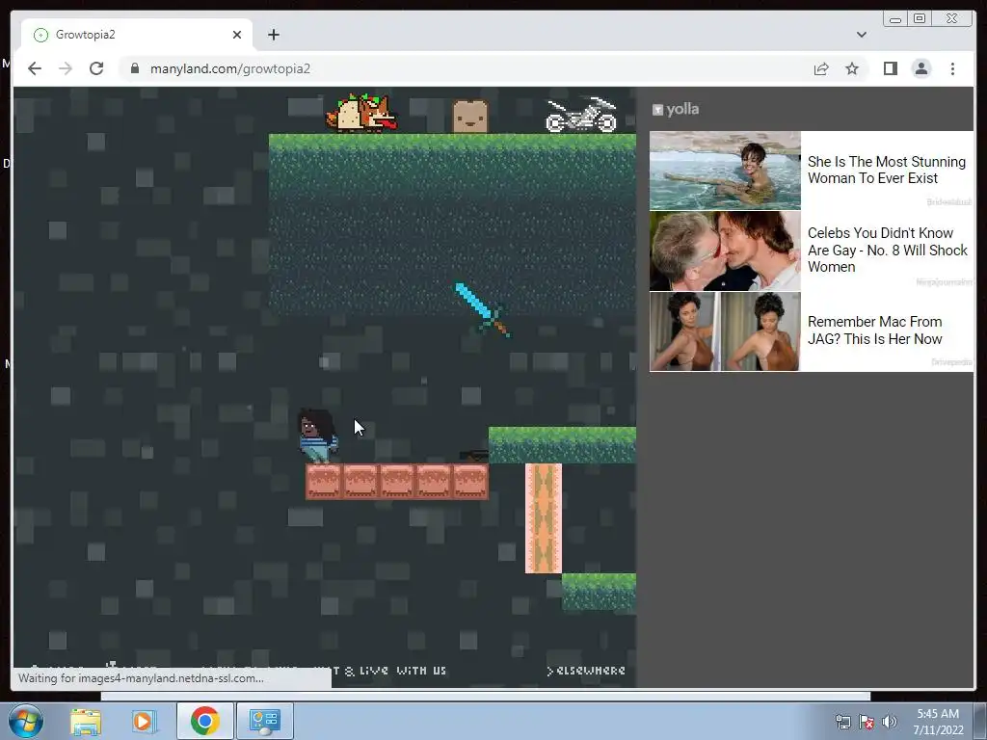Bookmark this tab with the star

852,68
